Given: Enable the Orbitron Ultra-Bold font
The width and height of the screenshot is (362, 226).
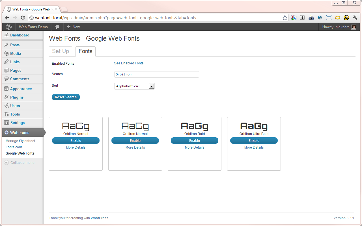Looking at the screenshot, I should tap(254, 141).
